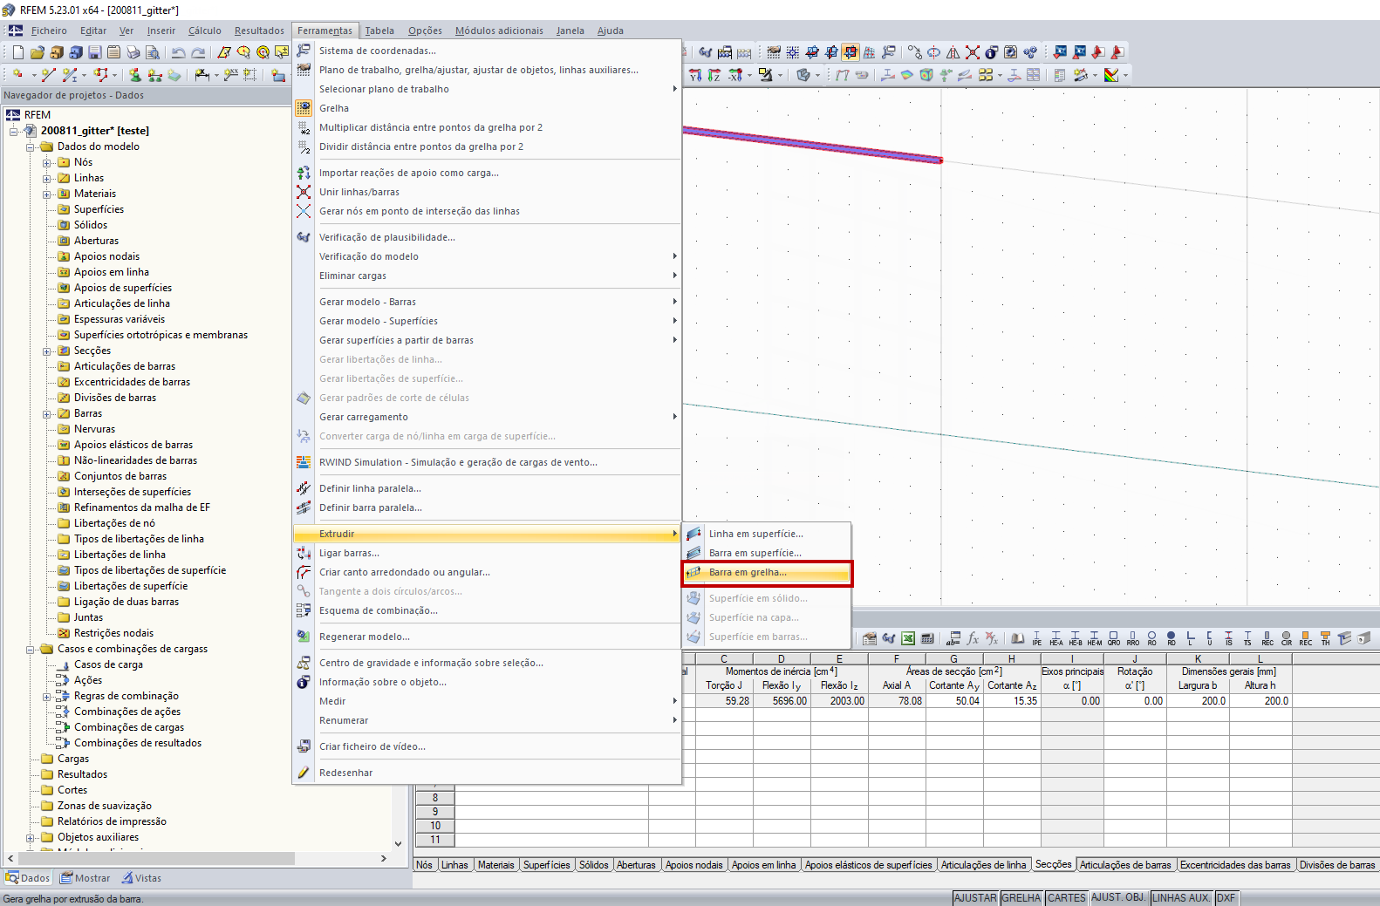Image resolution: width=1380 pixels, height=906 pixels.
Task: Open the Cálculo menu
Action: tap(205, 31)
